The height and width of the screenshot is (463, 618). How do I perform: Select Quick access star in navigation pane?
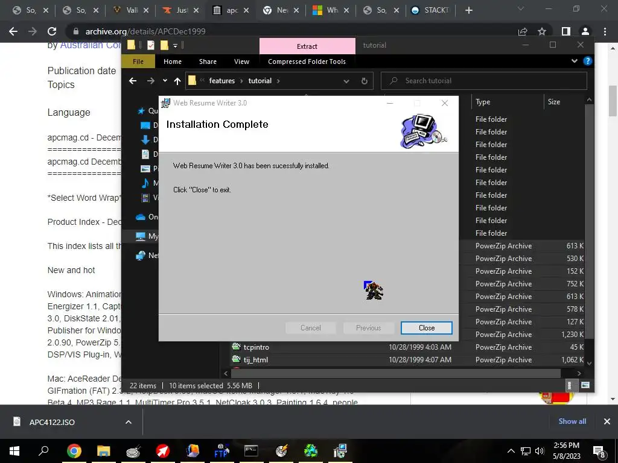[x=141, y=111]
